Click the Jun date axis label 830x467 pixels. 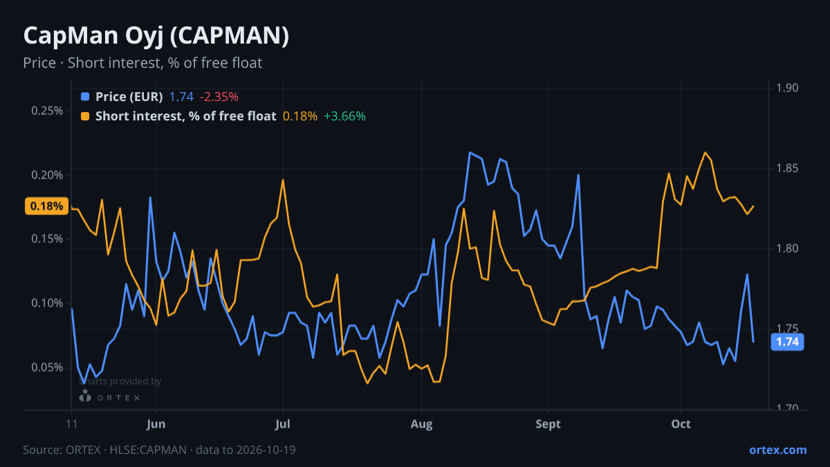156,424
